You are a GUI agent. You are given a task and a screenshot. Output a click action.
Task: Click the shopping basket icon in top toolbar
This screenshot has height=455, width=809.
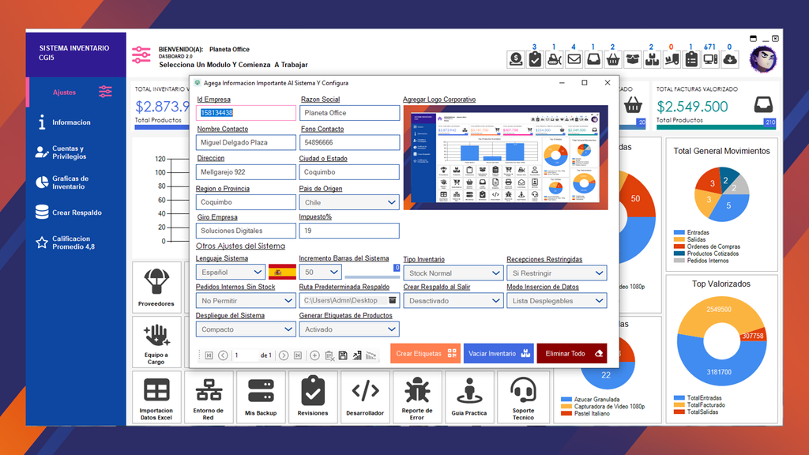pyautogui.click(x=612, y=58)
